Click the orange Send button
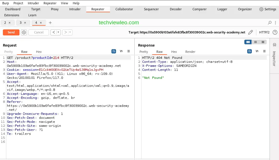The image size is (279, 160). coord(11,32)
